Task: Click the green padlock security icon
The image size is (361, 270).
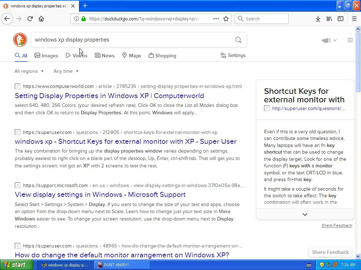Action: 84,19
